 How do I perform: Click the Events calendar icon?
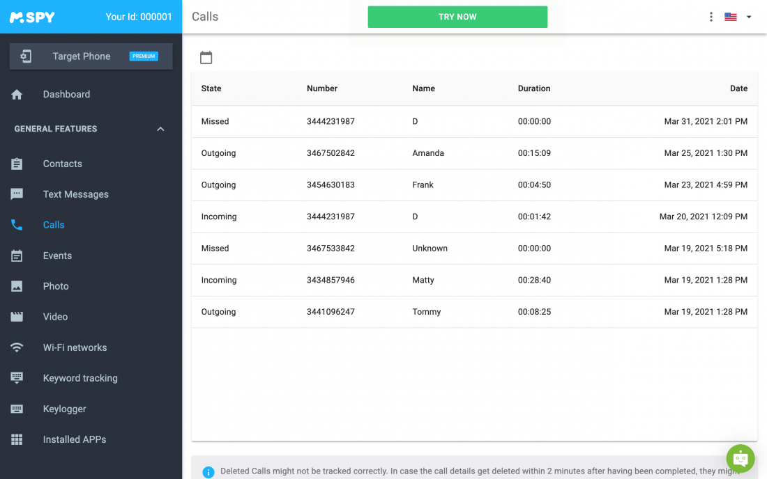click(17, 256)
